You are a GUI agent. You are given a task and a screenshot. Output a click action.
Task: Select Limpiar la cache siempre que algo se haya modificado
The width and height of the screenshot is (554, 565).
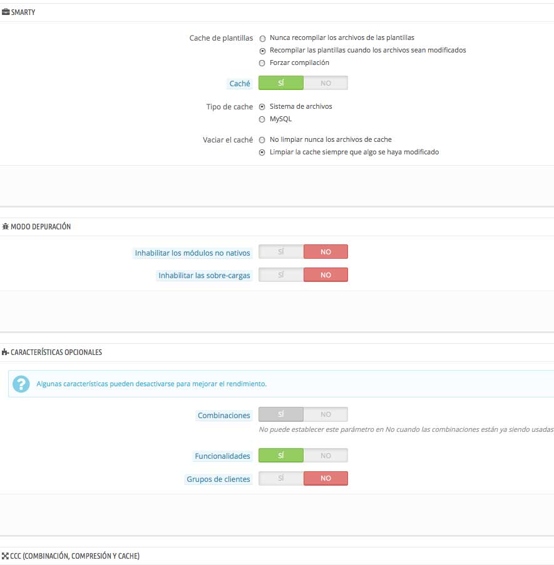262,152
